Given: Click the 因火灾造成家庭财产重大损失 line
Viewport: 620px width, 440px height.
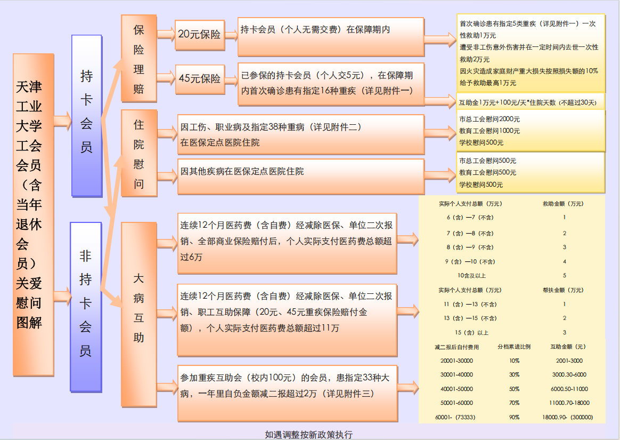Looking at the screenshot, I should point(529,77).
